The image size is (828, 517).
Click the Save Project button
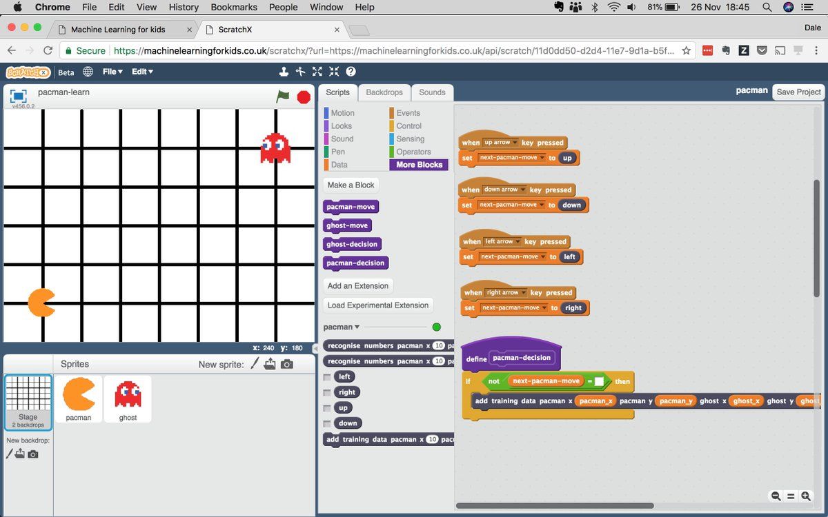(x=798, y=92)
